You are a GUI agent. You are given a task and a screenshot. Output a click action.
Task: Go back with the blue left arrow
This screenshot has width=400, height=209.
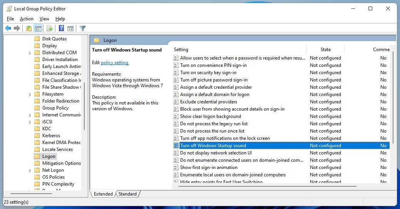(8, 28)
